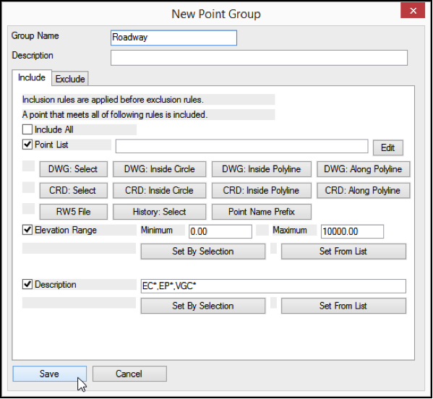This screenshot has width=433, height=399.
Task: Cancel the new point group
Action: coord(129,374)
